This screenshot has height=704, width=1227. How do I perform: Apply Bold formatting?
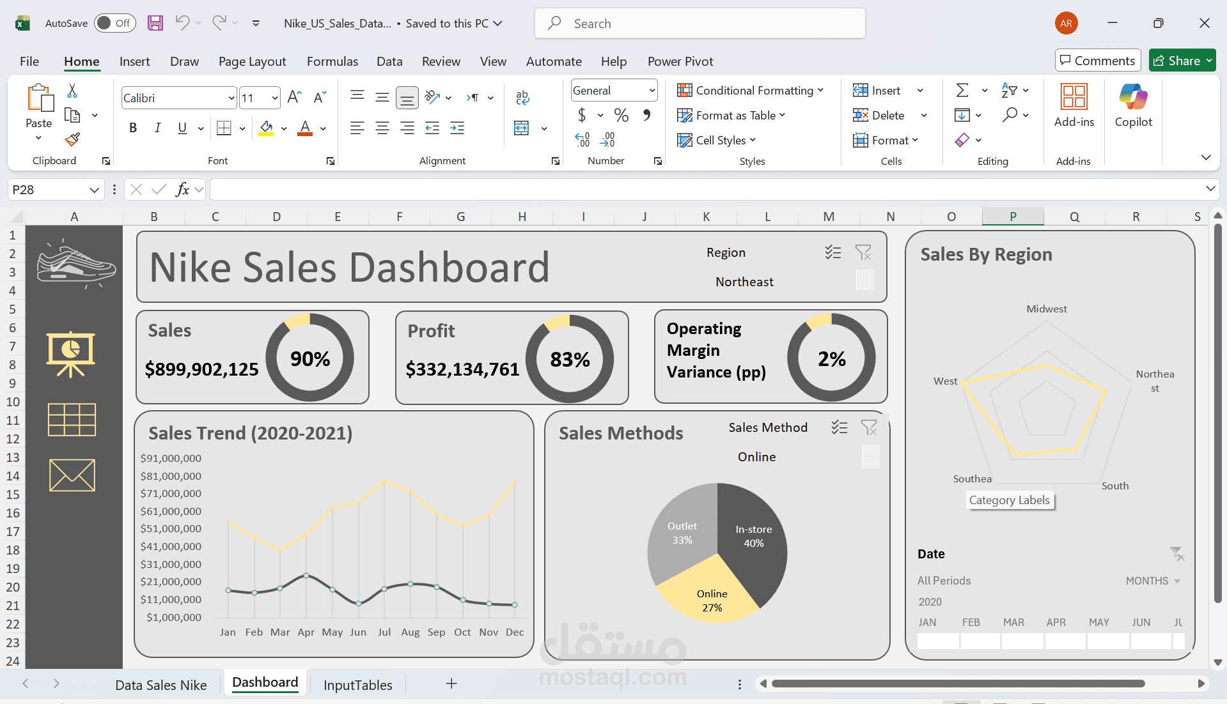click(133, 128)
